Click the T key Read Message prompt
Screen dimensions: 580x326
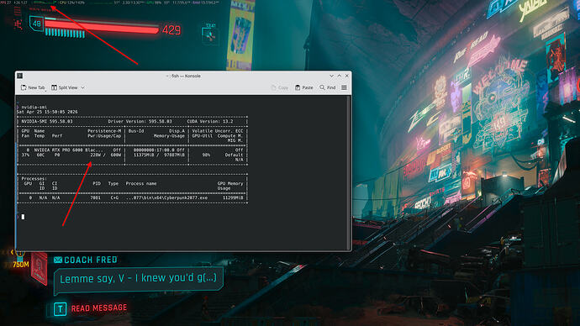coord(61,308)
